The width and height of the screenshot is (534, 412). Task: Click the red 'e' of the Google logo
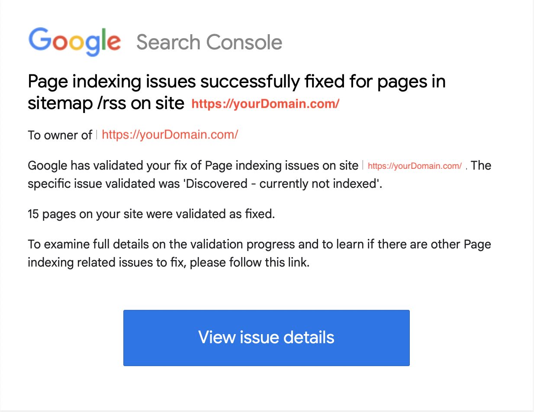point(115,42)
